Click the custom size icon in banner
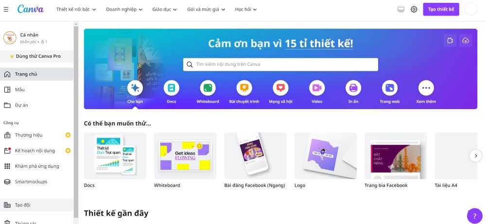This screenshot has height=224, width=486. pyautogui.click(x=450, y=41)
